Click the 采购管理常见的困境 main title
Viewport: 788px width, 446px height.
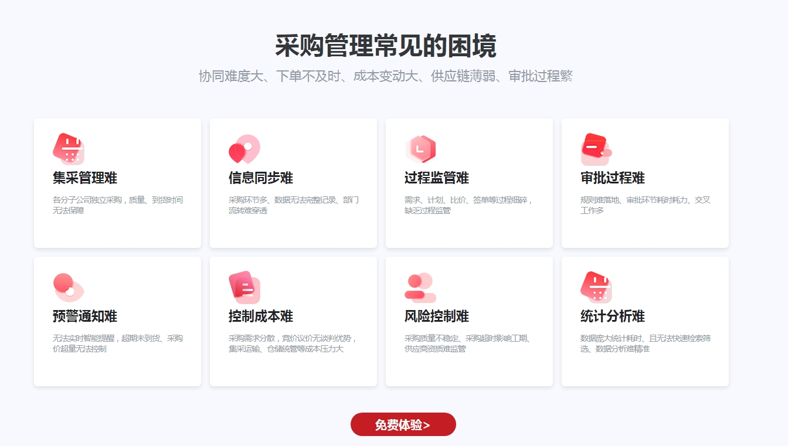[386, 46]
